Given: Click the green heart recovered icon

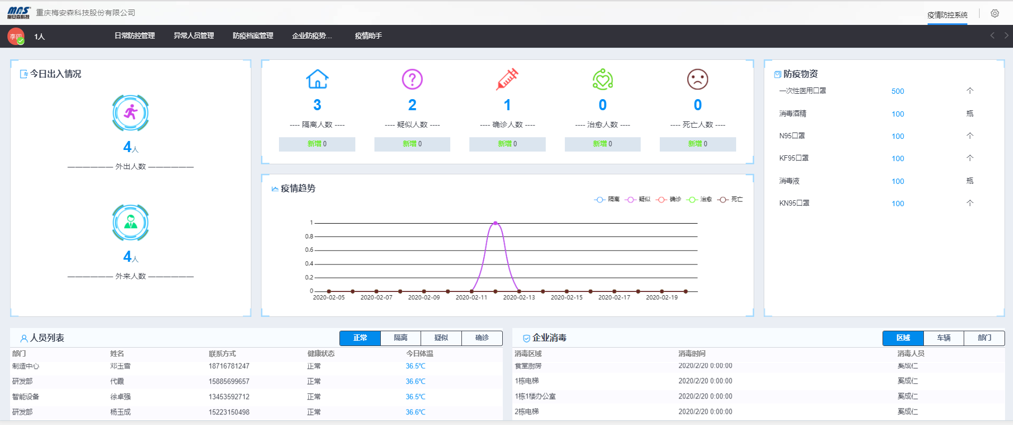Looking at the screenshot, I should click(602, 79).
